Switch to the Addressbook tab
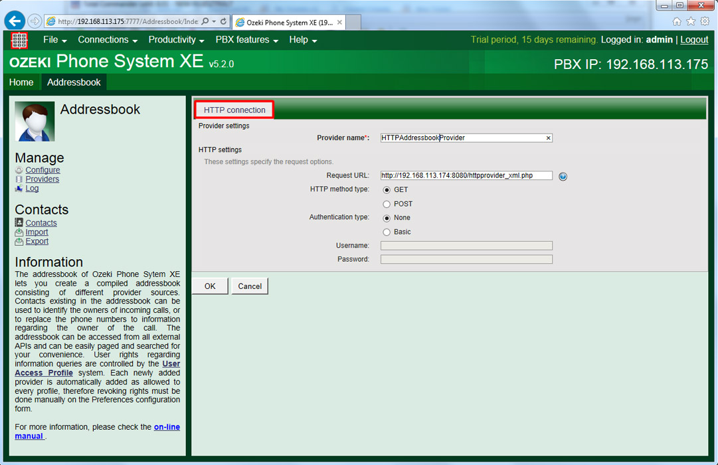This screenshot has height=465, width=718. pyautogui.click(x=74, y=82)
